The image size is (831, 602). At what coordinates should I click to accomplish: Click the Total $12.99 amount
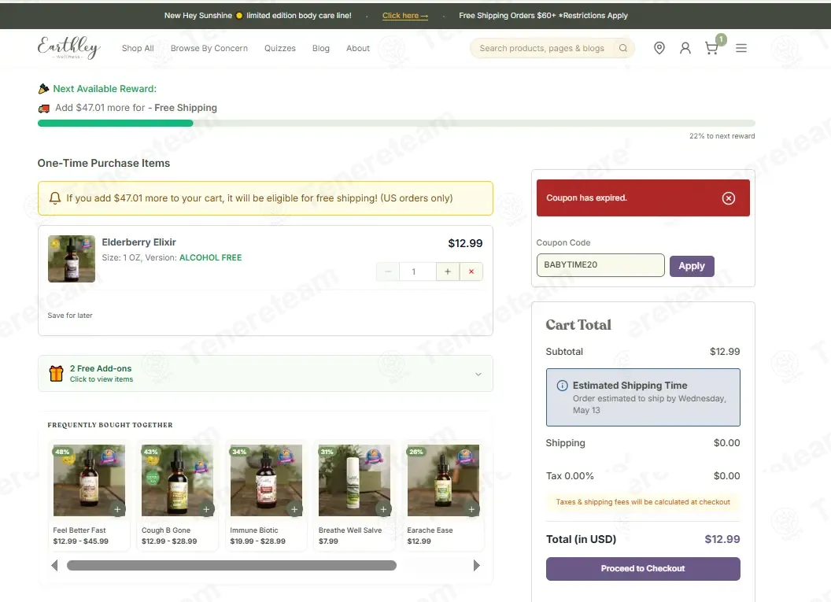click(x=722, y=540)
